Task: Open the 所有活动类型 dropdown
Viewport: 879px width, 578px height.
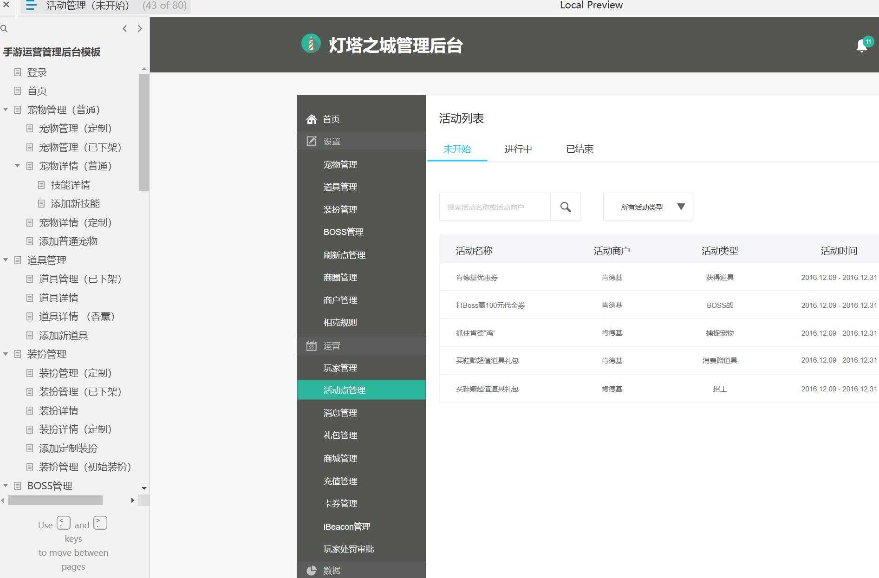Action: click(x=647, y=207)
